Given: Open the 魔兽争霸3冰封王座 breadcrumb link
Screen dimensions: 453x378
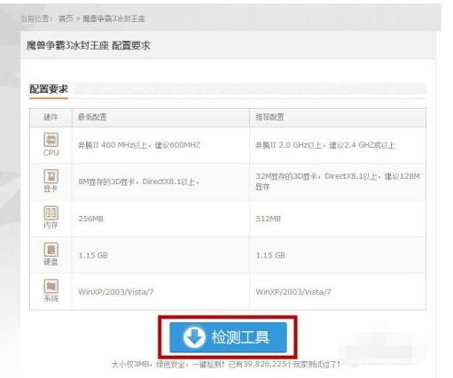Looking at the screenshot, I should pos(114,19).
